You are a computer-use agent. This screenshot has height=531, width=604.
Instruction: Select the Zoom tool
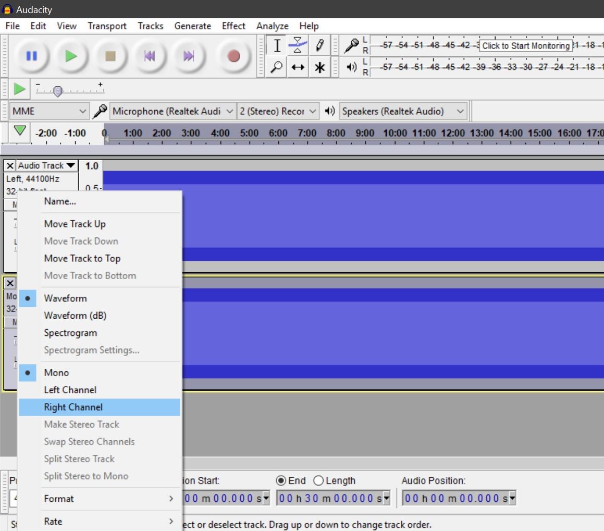point(277,67)
